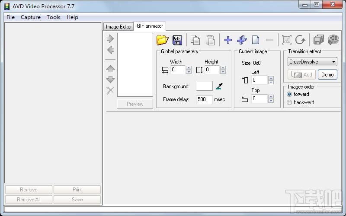Close the AVD Video Processor window
Viewport: 346px width, 216px height.
pos(333,4)
